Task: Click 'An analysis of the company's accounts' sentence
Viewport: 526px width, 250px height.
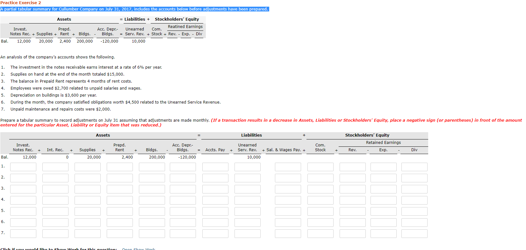Action: [58, 57]
